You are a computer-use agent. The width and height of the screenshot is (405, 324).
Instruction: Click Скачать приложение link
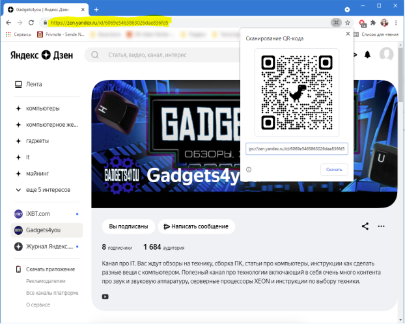pyautogui.click(x=50, y=269)
